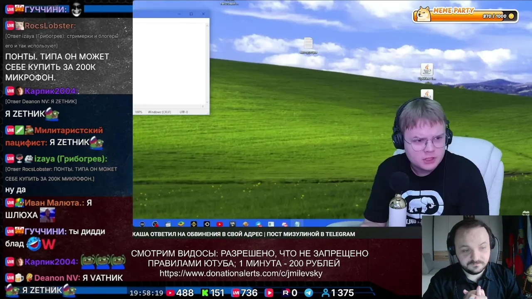Screen dimensions: 532x299
Task: Select the highlighted Notepad taskbar icon
Action: tap(297, 224)
